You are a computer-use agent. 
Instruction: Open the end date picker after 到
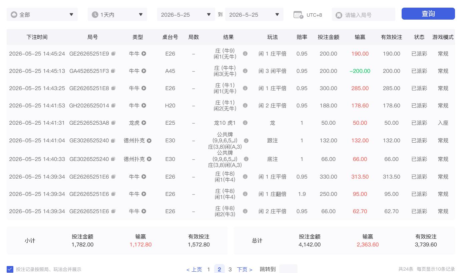(x=254, y=15)
